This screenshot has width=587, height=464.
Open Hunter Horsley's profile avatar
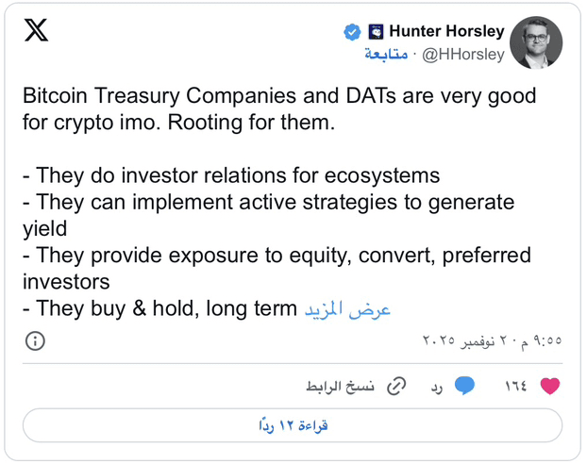[536, 42]
